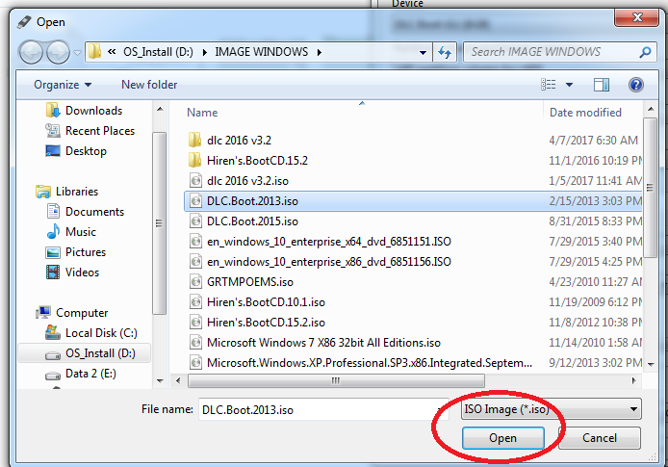Click the Date modified column header
This screenshot has width=668, height=467.
pyautogui.click(x=585, y=113)
